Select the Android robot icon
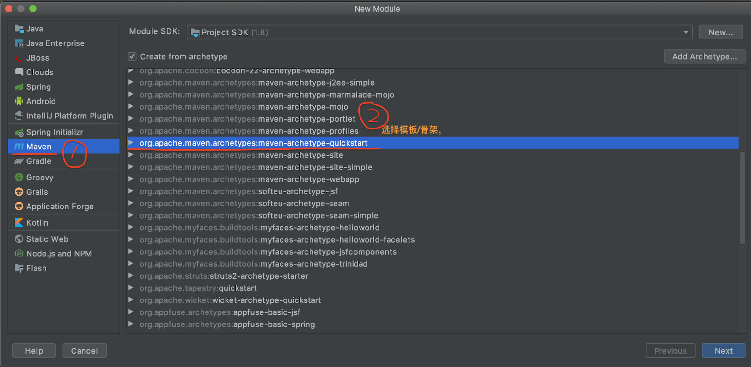The width and height of the screenshot is (751, 367). click(x=19, y=101)
